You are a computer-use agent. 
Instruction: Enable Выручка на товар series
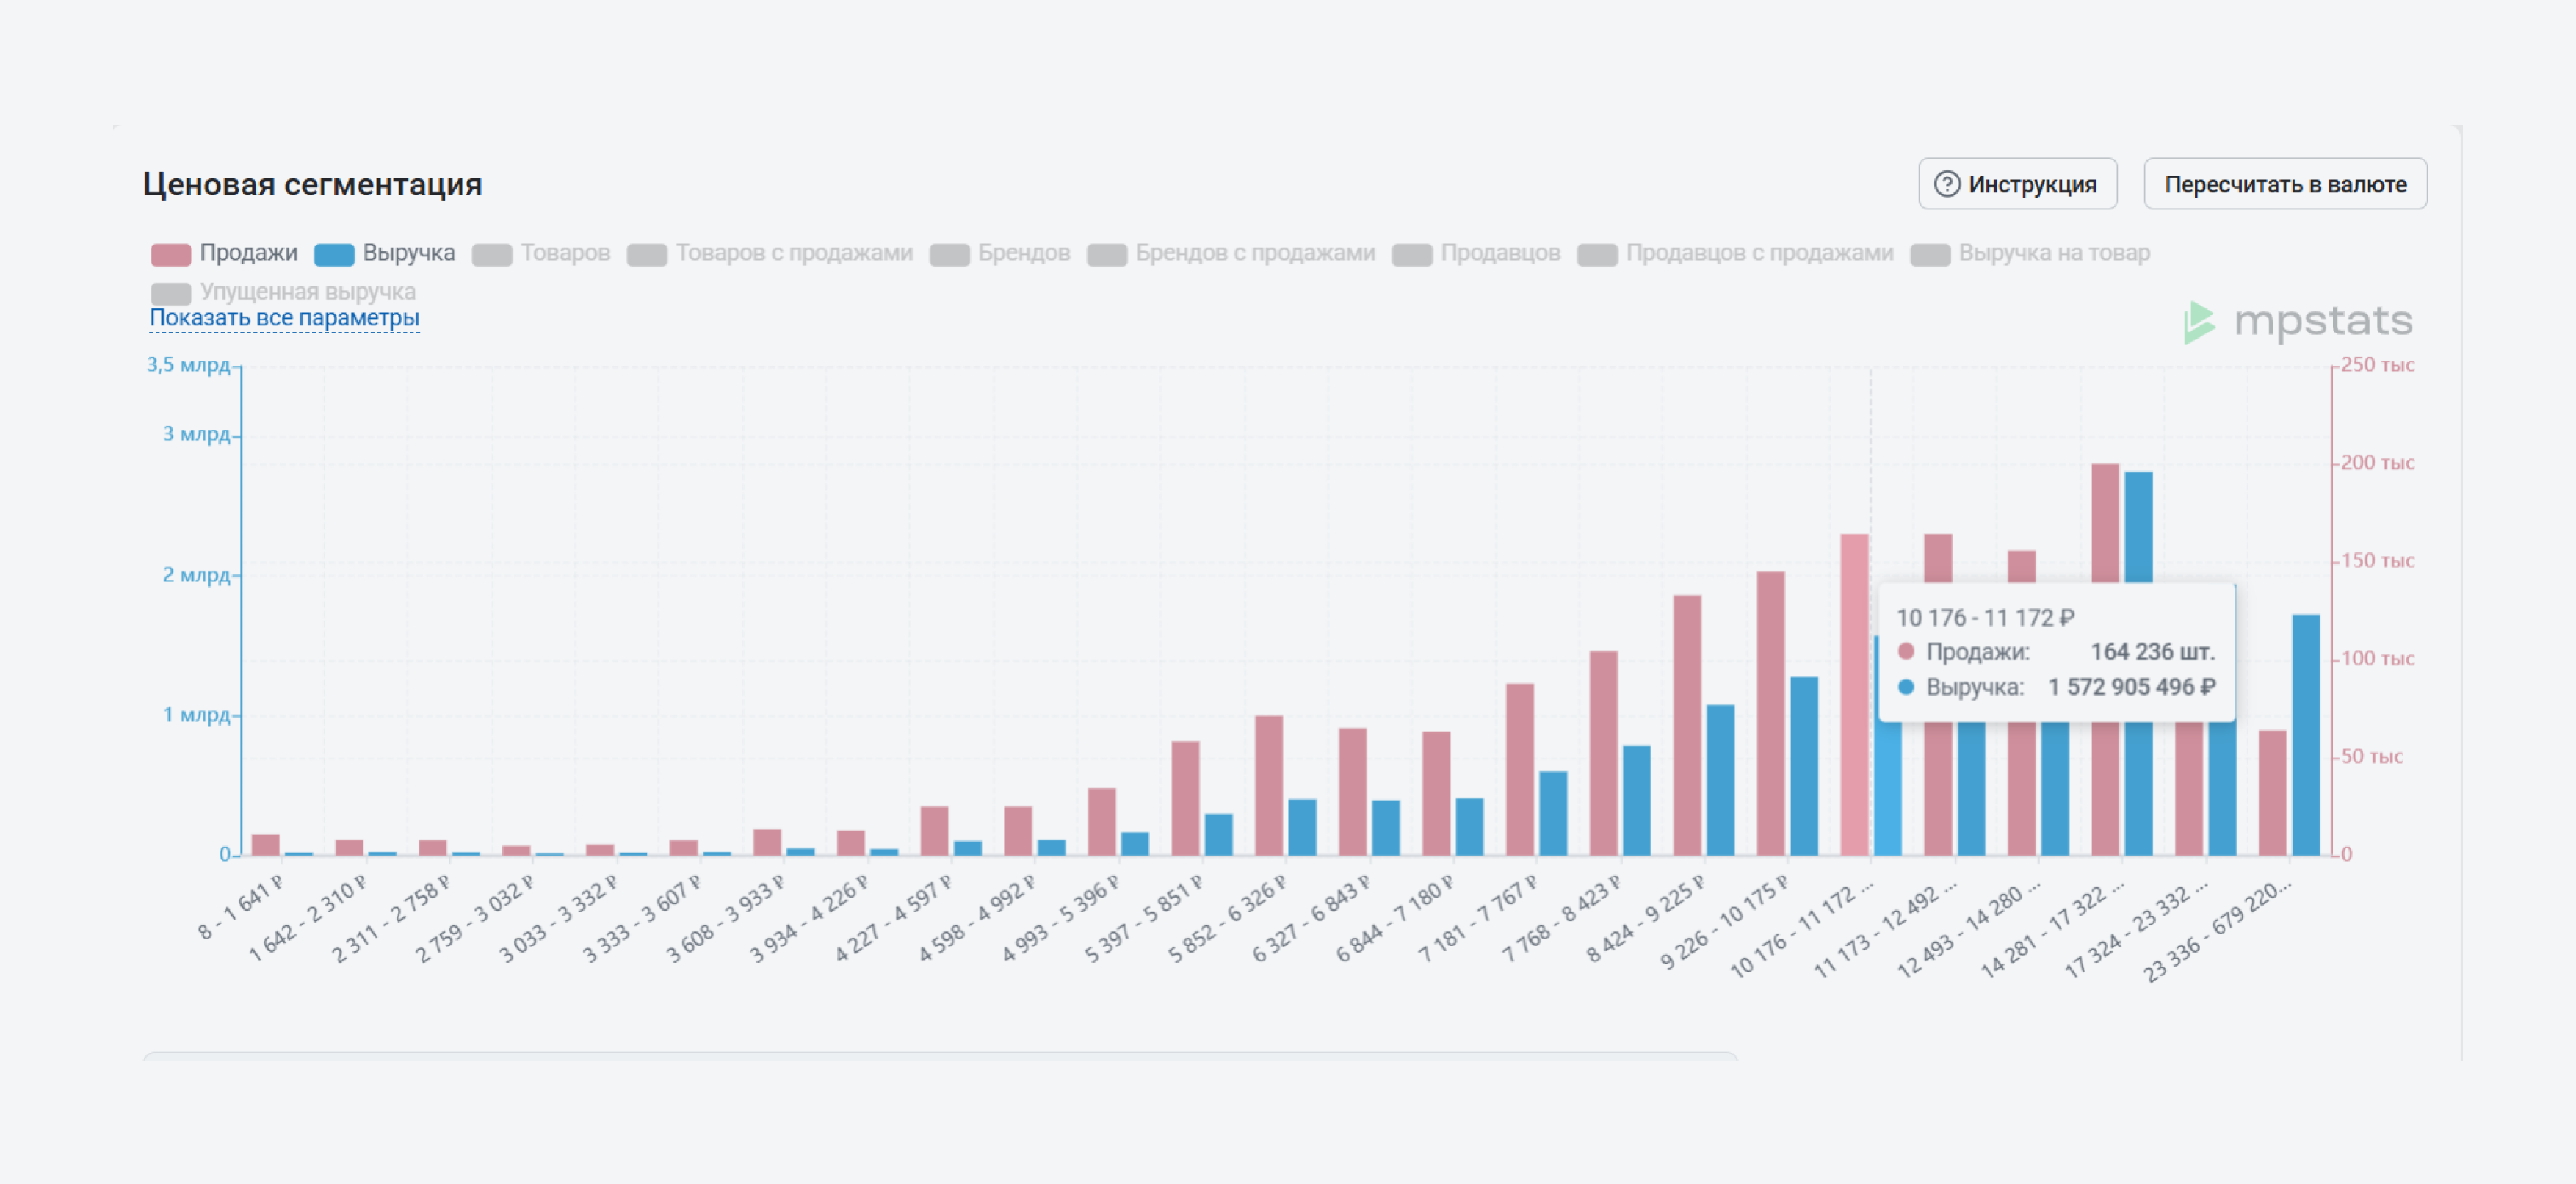(x=2053, y=253)
